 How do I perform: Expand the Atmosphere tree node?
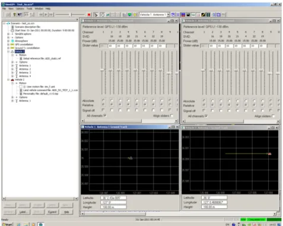(8, 41)
